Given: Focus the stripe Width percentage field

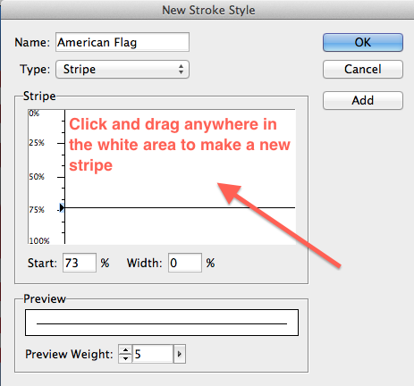Looking at the screenshot, I should (x=185, y=263).
